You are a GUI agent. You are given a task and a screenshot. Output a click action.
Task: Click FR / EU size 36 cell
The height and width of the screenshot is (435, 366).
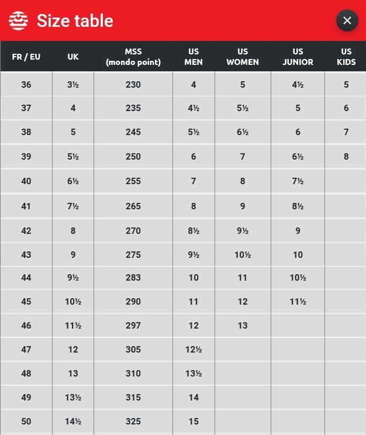tap(26, 85)
